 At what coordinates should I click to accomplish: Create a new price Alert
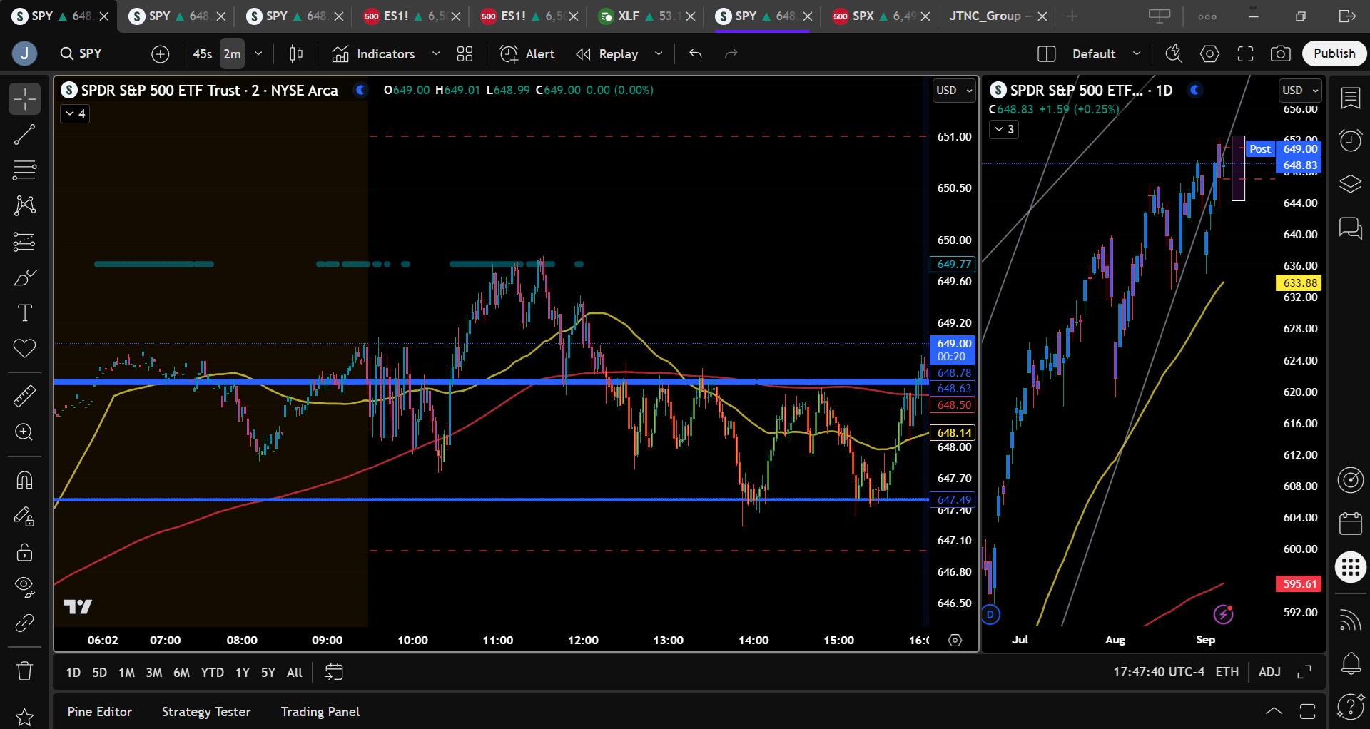[528, 53]
